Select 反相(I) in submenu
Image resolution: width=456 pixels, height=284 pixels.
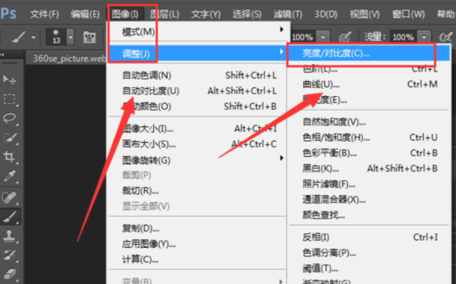(369, 237)
